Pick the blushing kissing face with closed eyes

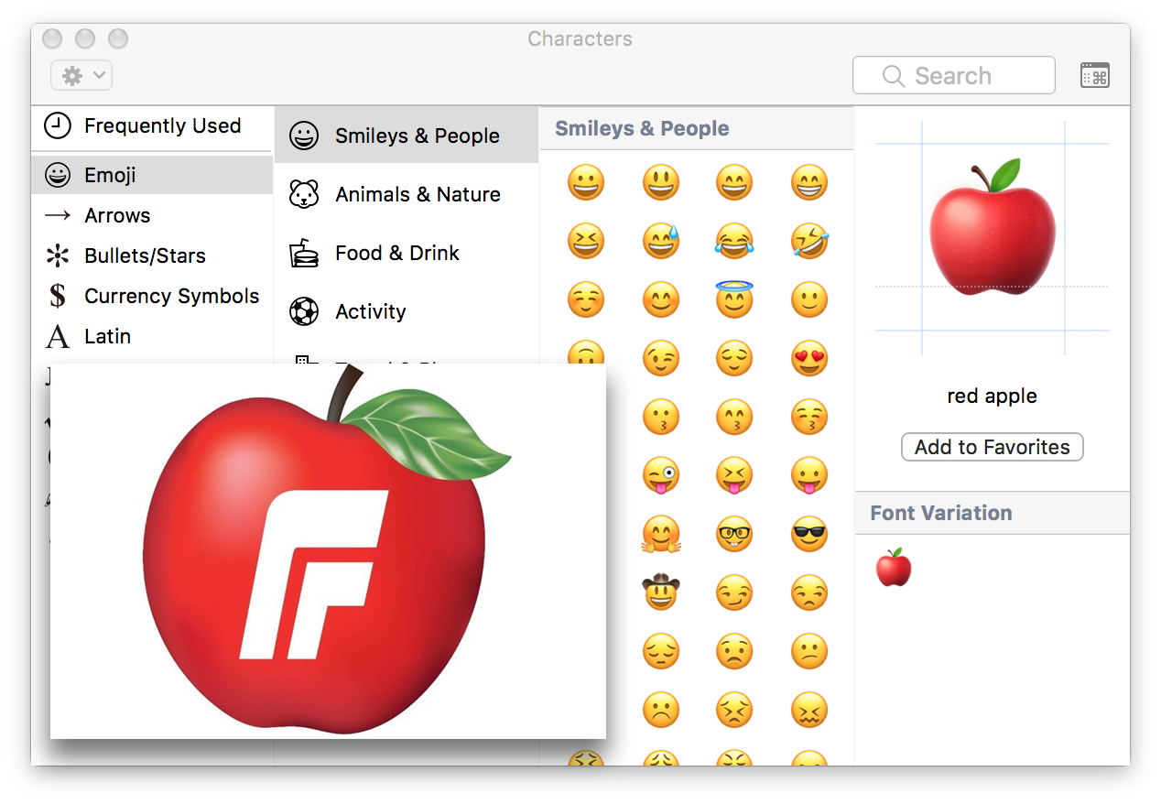(x=809, y=417)
